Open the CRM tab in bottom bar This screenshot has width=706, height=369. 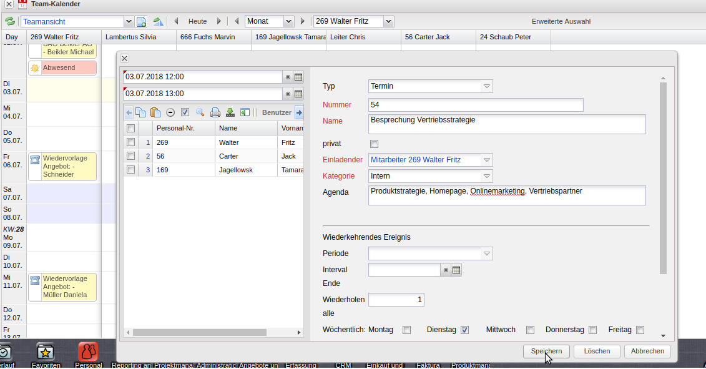tap(343, 365)
